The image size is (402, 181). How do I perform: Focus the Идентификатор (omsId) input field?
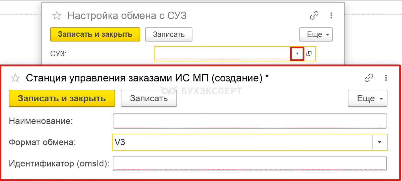tap(250, 164)
